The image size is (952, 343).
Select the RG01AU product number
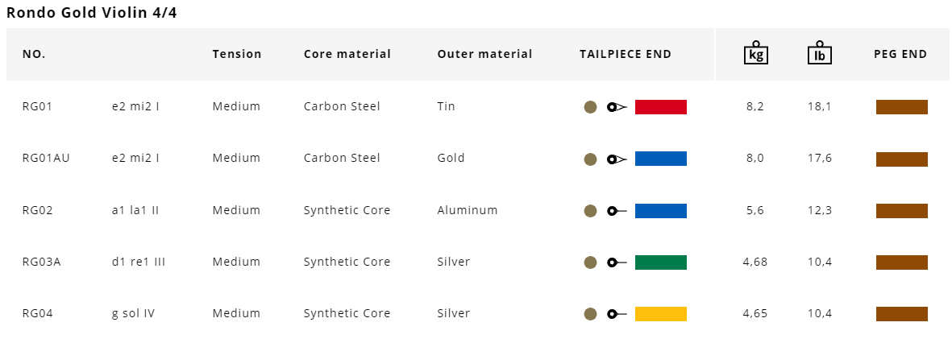(x=46, y=158)
